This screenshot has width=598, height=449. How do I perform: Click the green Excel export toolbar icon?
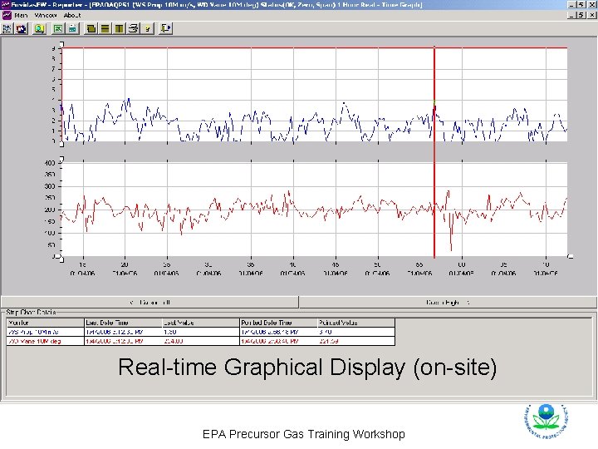click(x=58, y=28)
